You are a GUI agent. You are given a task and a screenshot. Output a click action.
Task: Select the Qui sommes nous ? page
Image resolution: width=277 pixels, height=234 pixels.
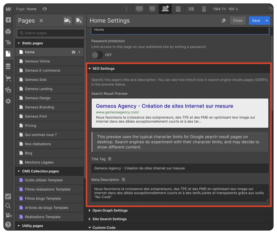[49, 135]
